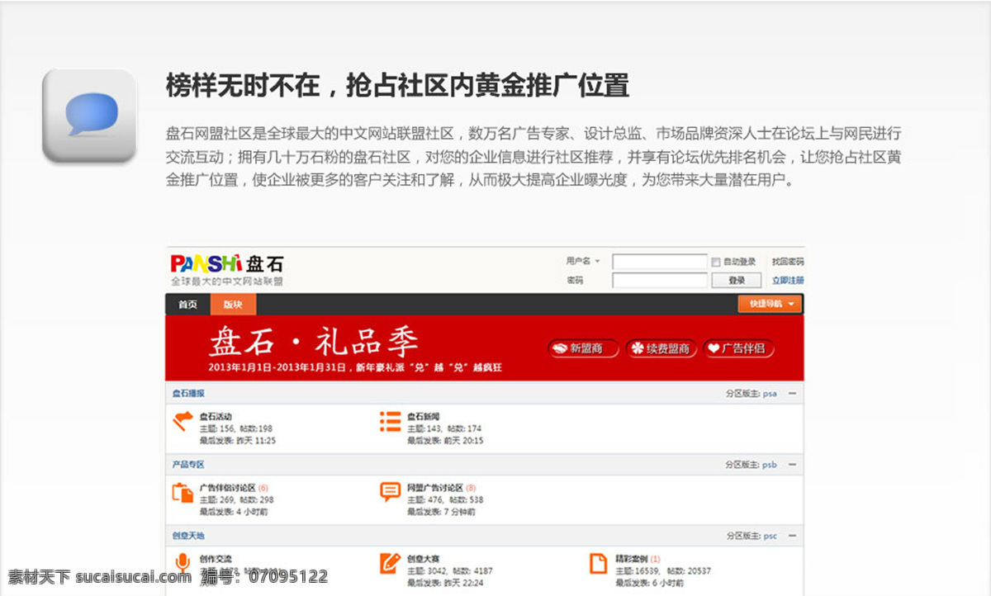Focus the 密码 input field
Image resolution: width=991 pixels, height=596 pixels.
click(660, 281)
